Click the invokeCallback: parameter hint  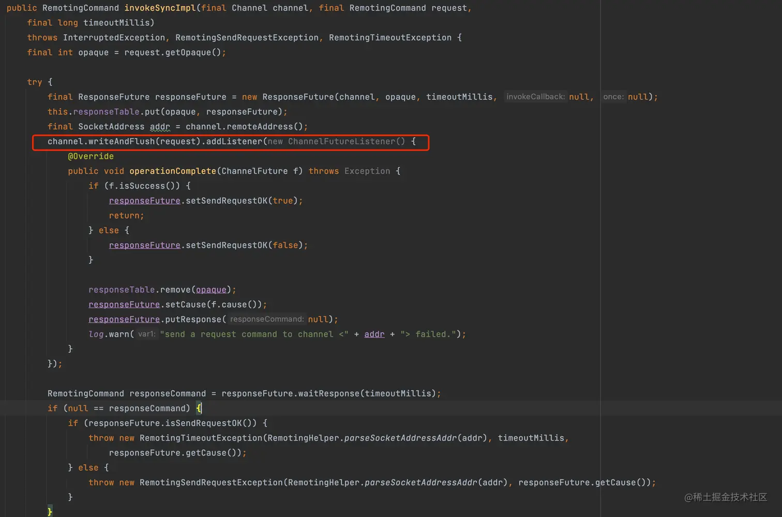point(535,97)
